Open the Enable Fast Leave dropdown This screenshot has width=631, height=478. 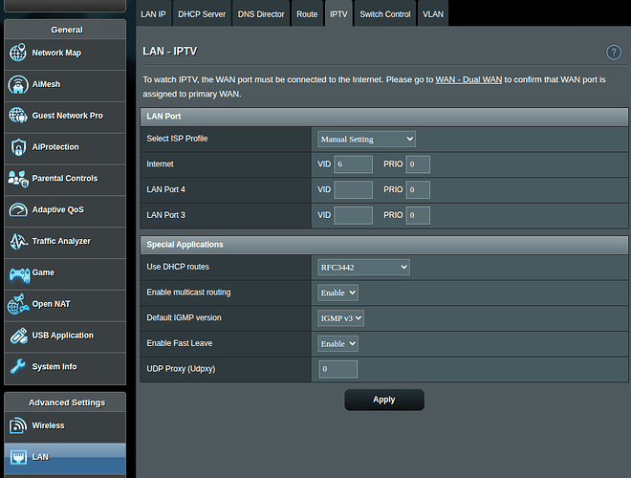pyautogui.click(x=337, y=343)
